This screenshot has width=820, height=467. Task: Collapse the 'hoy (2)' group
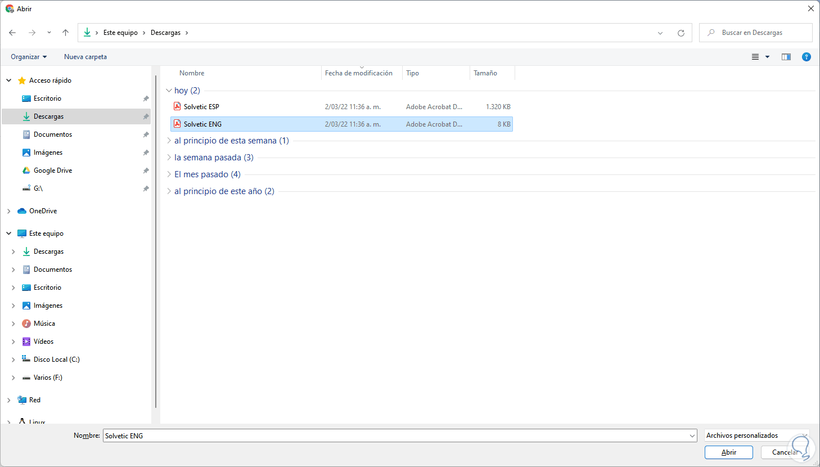[169, 91]
